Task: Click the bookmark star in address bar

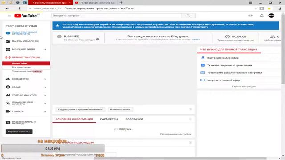Action: [x=269, y=8]
